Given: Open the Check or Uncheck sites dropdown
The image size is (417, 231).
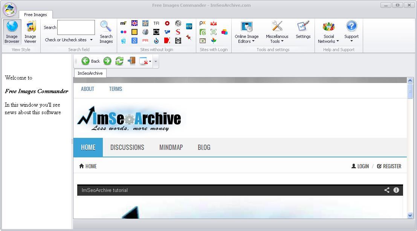Looking at the screenshot, I should 68,40.
